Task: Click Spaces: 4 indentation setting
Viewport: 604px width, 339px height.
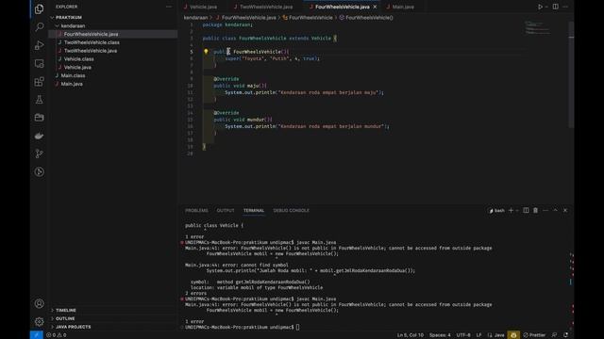Action: coord(440,335)
